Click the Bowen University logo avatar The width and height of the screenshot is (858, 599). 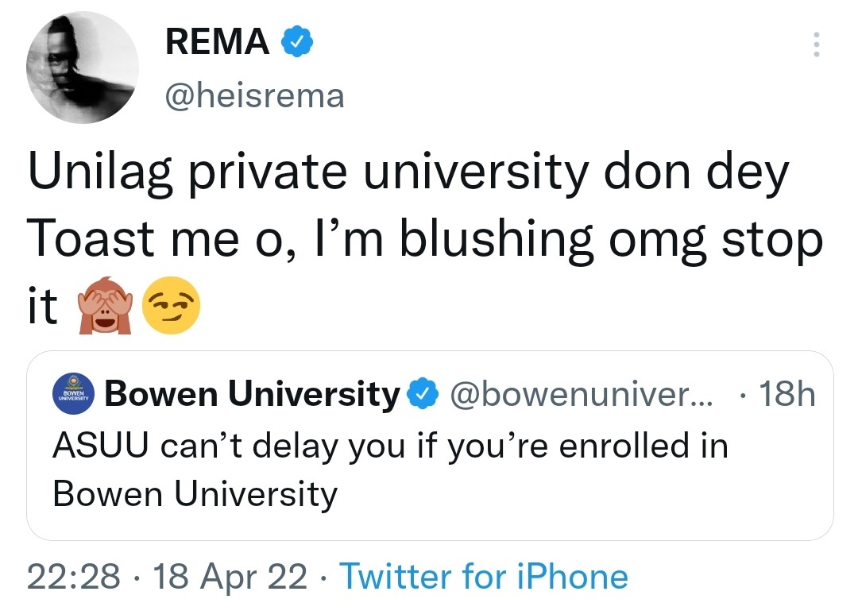(74, 395)
